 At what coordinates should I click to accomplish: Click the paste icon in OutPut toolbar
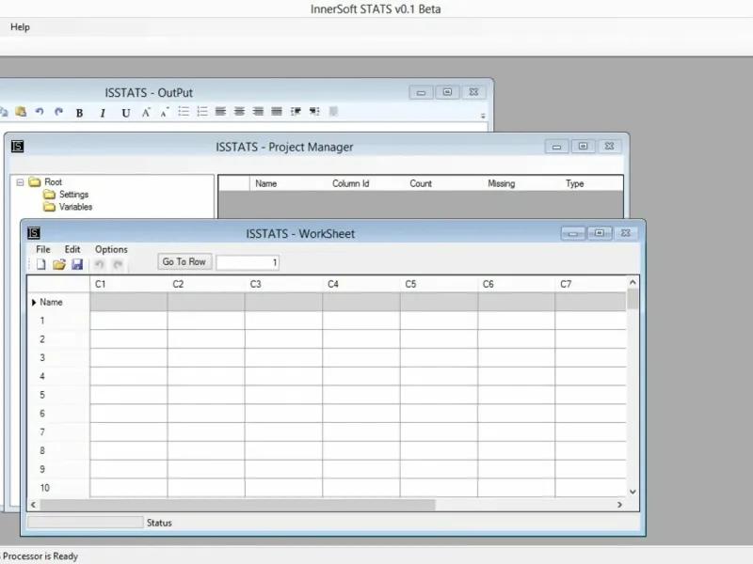click(x=21, y=112)
